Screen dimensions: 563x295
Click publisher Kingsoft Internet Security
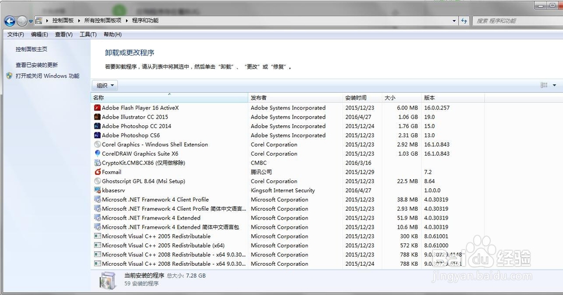(x=283, y=190)
